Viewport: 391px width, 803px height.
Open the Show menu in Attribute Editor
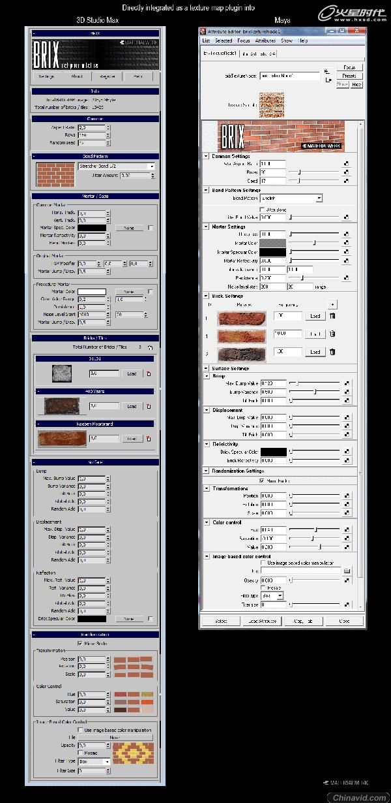tap(286, 40)
